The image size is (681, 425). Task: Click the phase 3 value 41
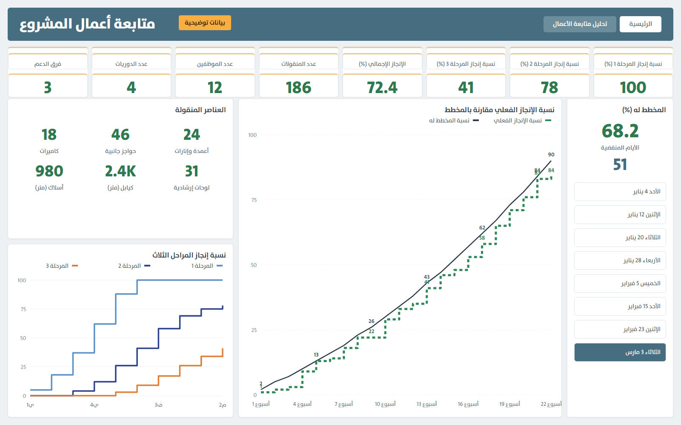(x=466, y=88)
